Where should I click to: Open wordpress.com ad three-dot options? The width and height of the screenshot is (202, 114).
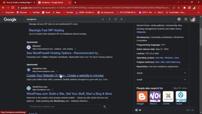click(x=57, y=71)
